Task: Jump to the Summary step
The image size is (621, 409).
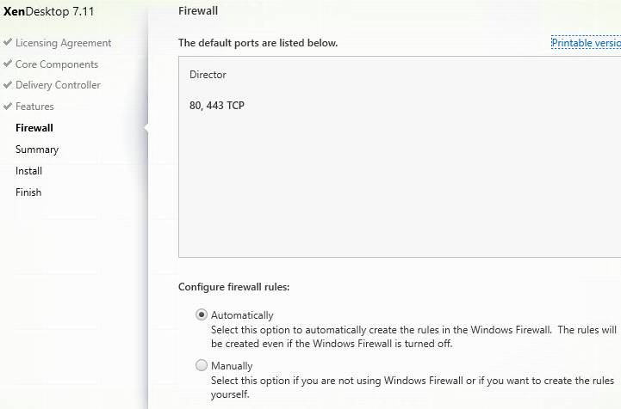Action: pos(37,150)
